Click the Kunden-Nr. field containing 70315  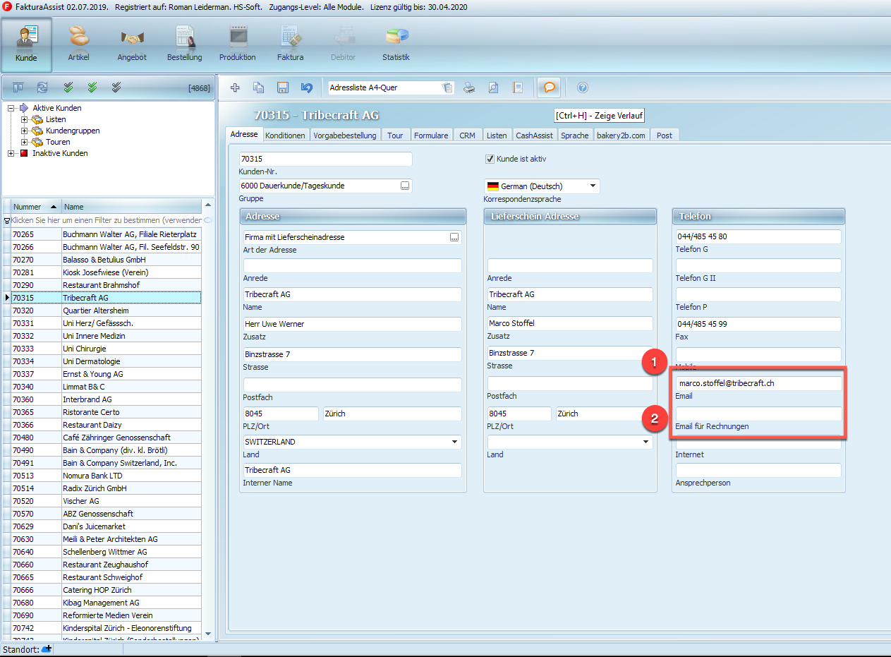point(325,159)
